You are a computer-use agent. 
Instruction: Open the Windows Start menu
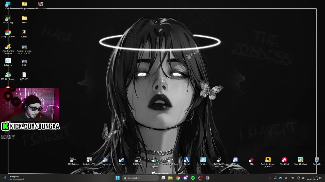(118, 178)
